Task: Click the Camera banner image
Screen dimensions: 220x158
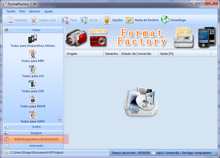Action: [87, 37]
